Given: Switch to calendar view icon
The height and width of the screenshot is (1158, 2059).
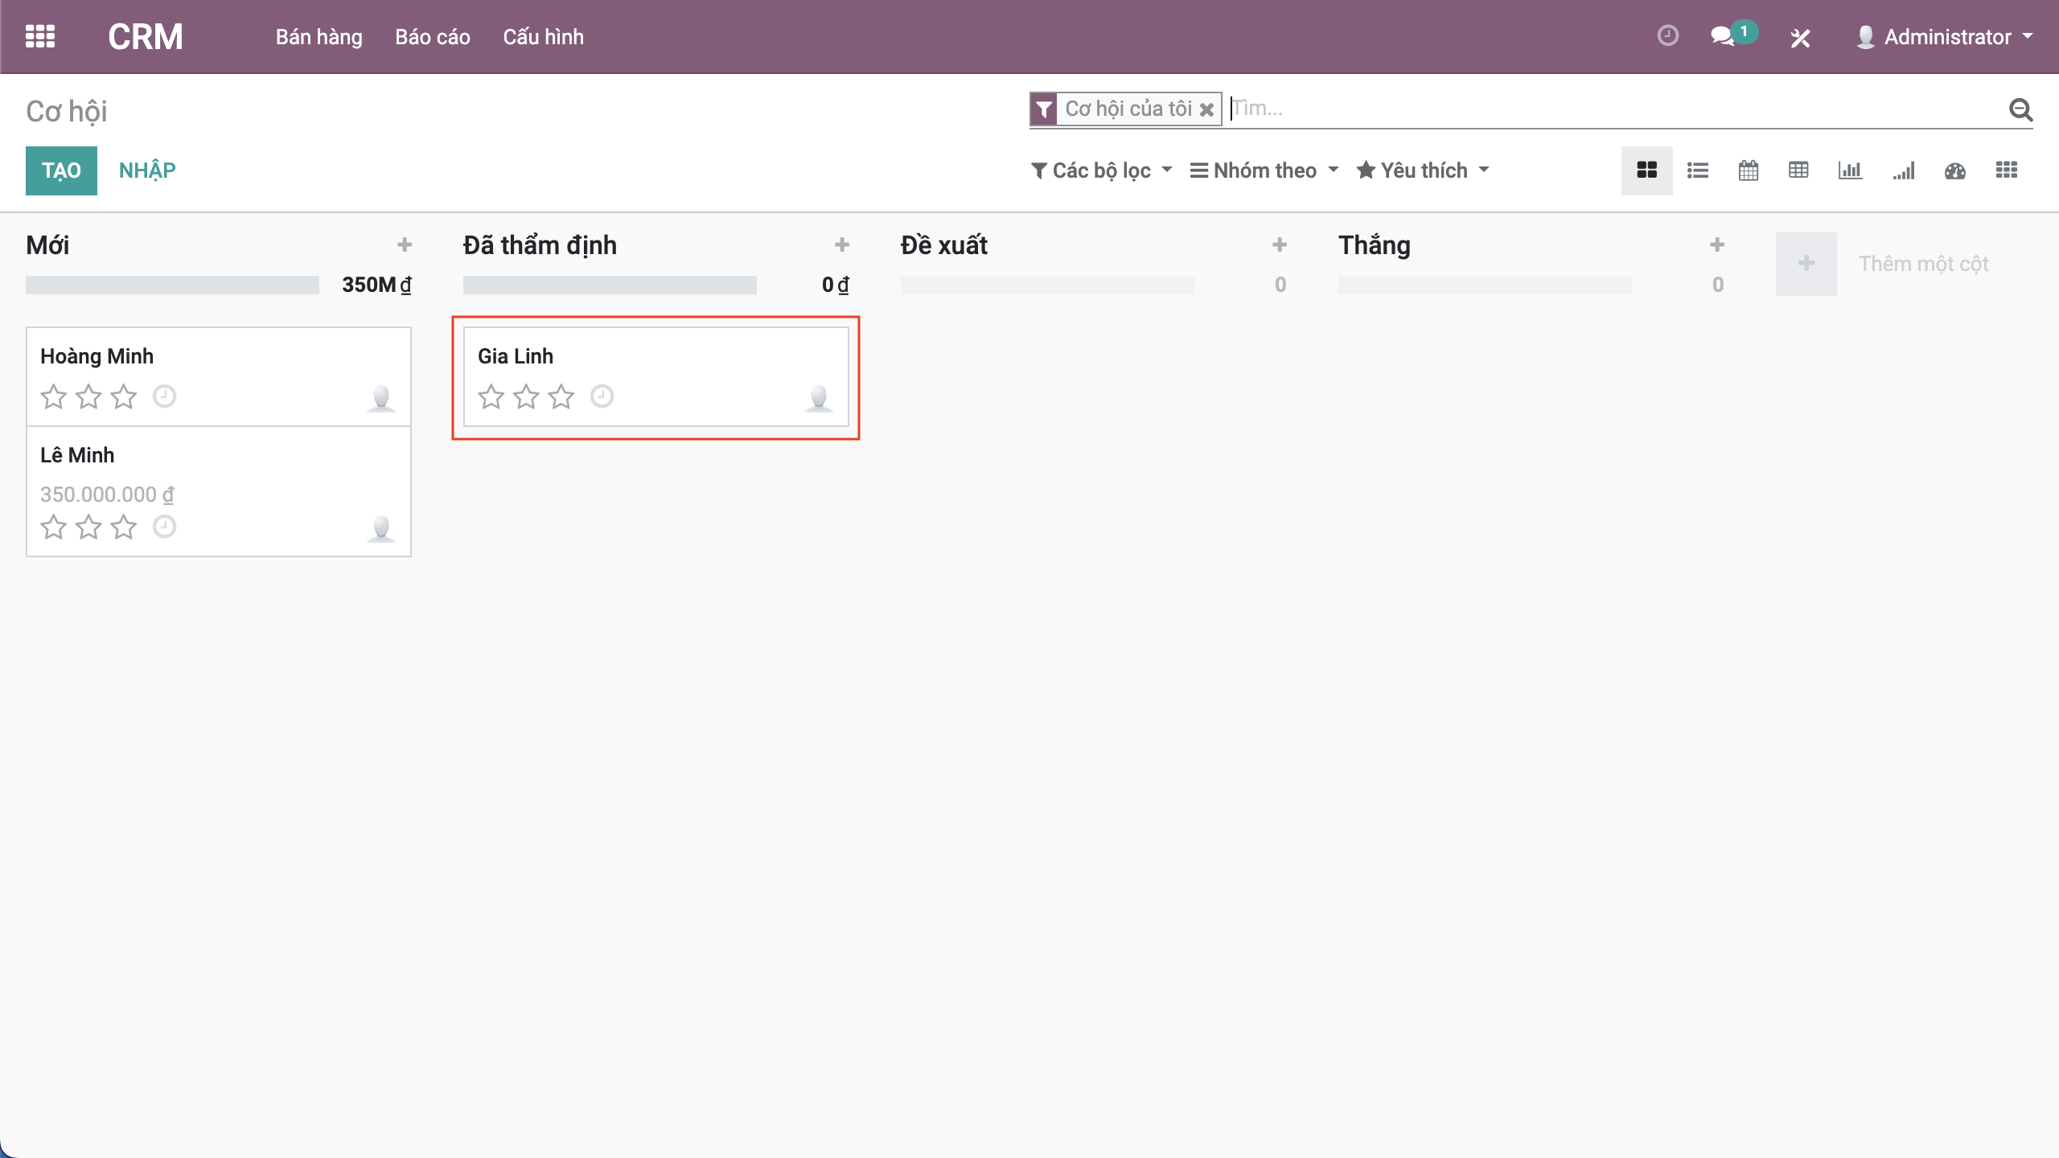Looking at the screenshot, I should click(x=1749, y=170).
